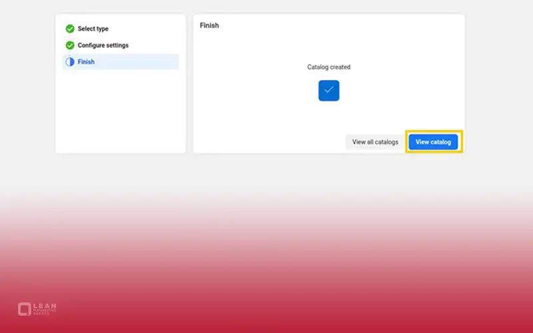This screenshot has width=533, height=333.
Task: Click the Lean Marketing square logo icon
Action: pyautogui.click(x=25, y=309)
